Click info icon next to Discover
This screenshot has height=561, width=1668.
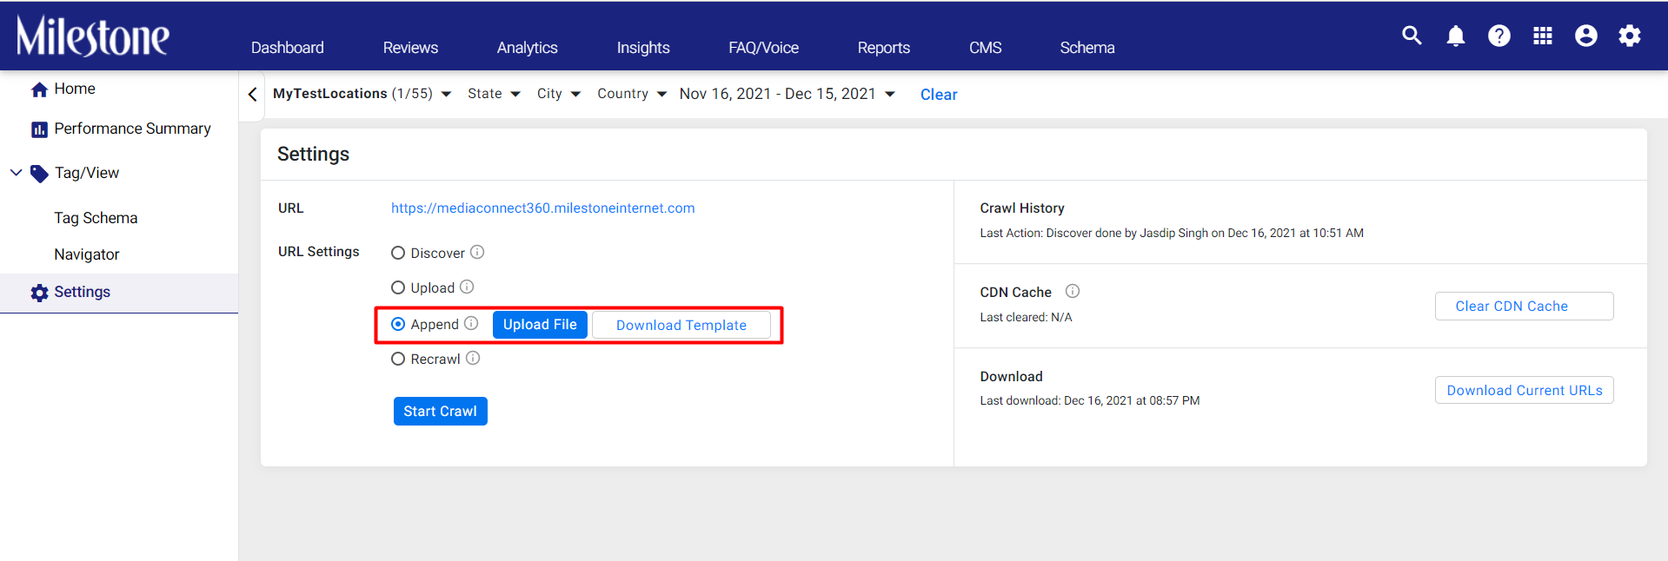(x=477, y=252)
